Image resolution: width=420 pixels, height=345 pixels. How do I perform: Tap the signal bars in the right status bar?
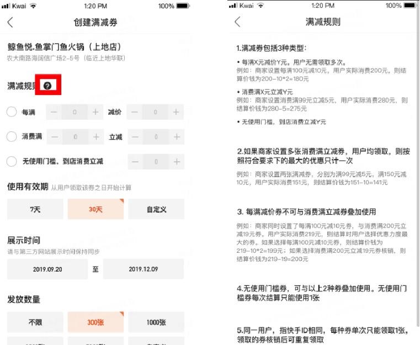tap(233, 6)
